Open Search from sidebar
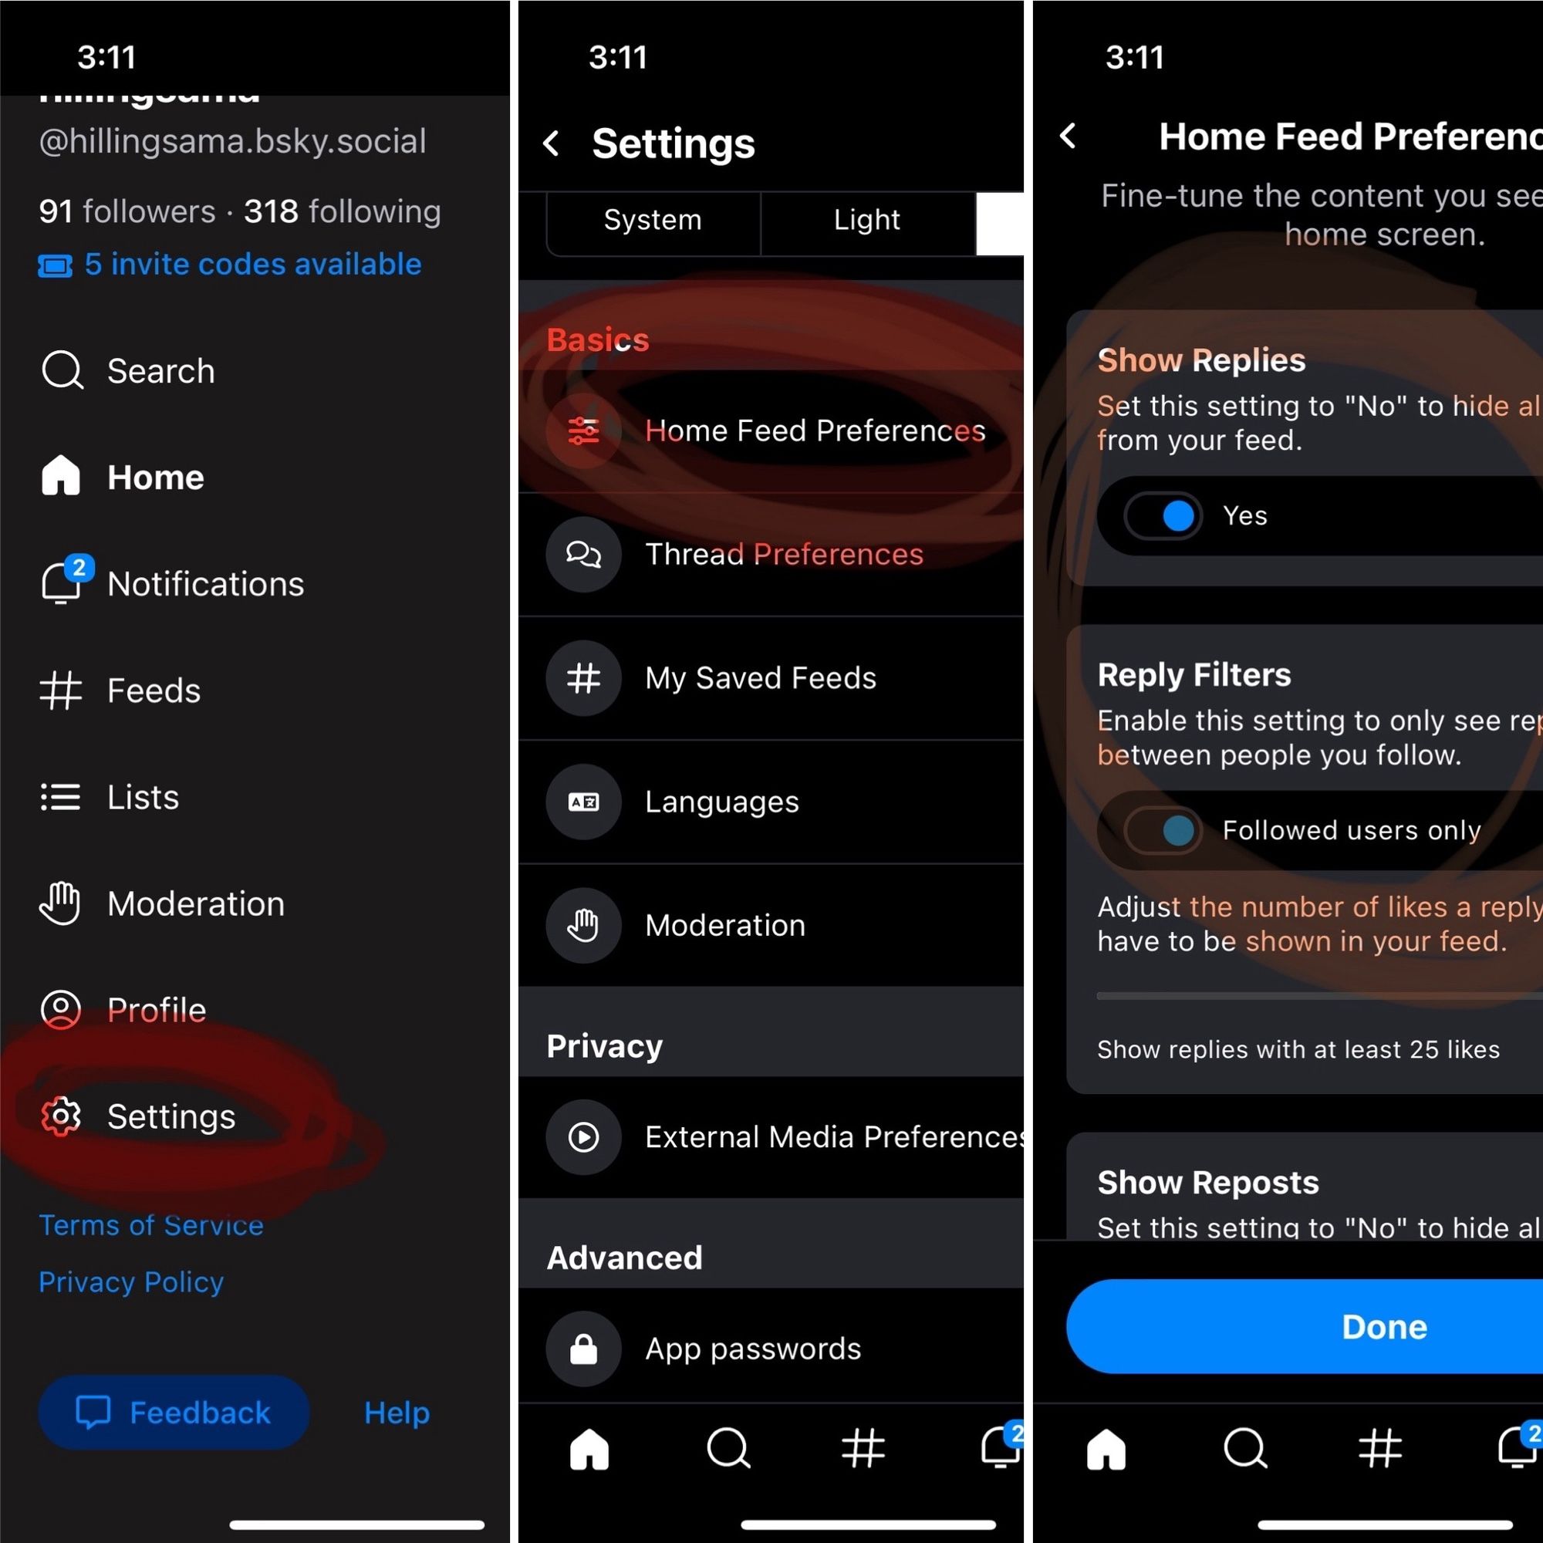The width and height of the screenshot is (1543, 1543). pos(160,370)
